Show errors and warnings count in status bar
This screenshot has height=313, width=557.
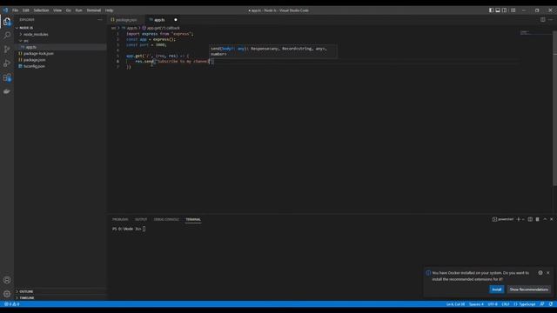[11, 304]
